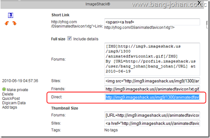Toggle the Include details checkbox
The height and width of the screenshot is (138, 210).
pyautogui.click(x=69, y=38)
